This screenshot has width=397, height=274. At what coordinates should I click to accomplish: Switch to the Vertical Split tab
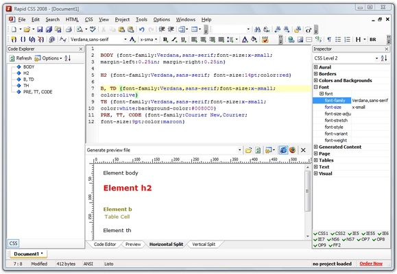pos(204,245)
